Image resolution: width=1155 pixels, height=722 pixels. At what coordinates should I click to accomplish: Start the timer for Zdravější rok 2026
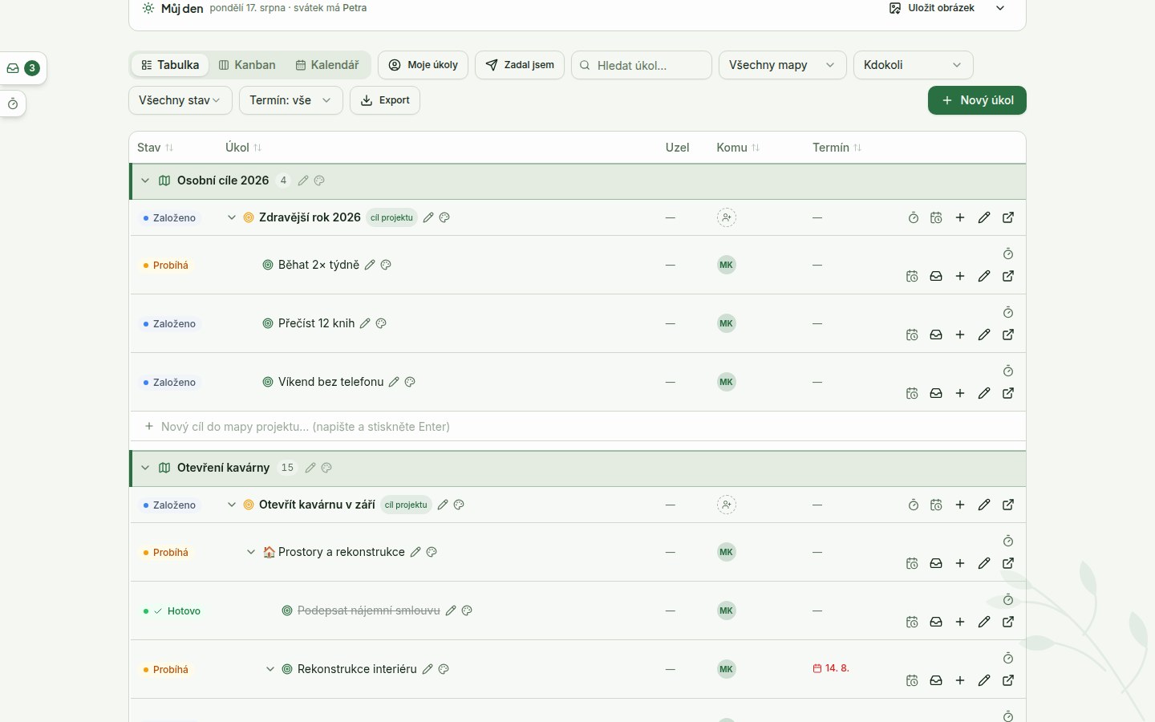(x=914, y=217)
